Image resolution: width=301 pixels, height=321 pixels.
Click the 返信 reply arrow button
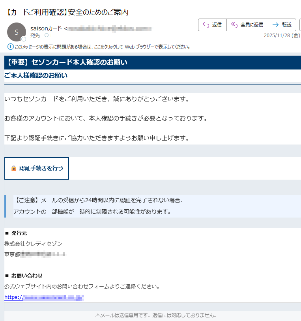pyautogui.click(x=212, y=24)
